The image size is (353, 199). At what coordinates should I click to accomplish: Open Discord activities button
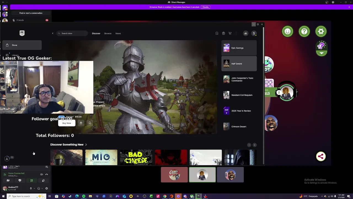pyautogui.click(x=32, y=180)
